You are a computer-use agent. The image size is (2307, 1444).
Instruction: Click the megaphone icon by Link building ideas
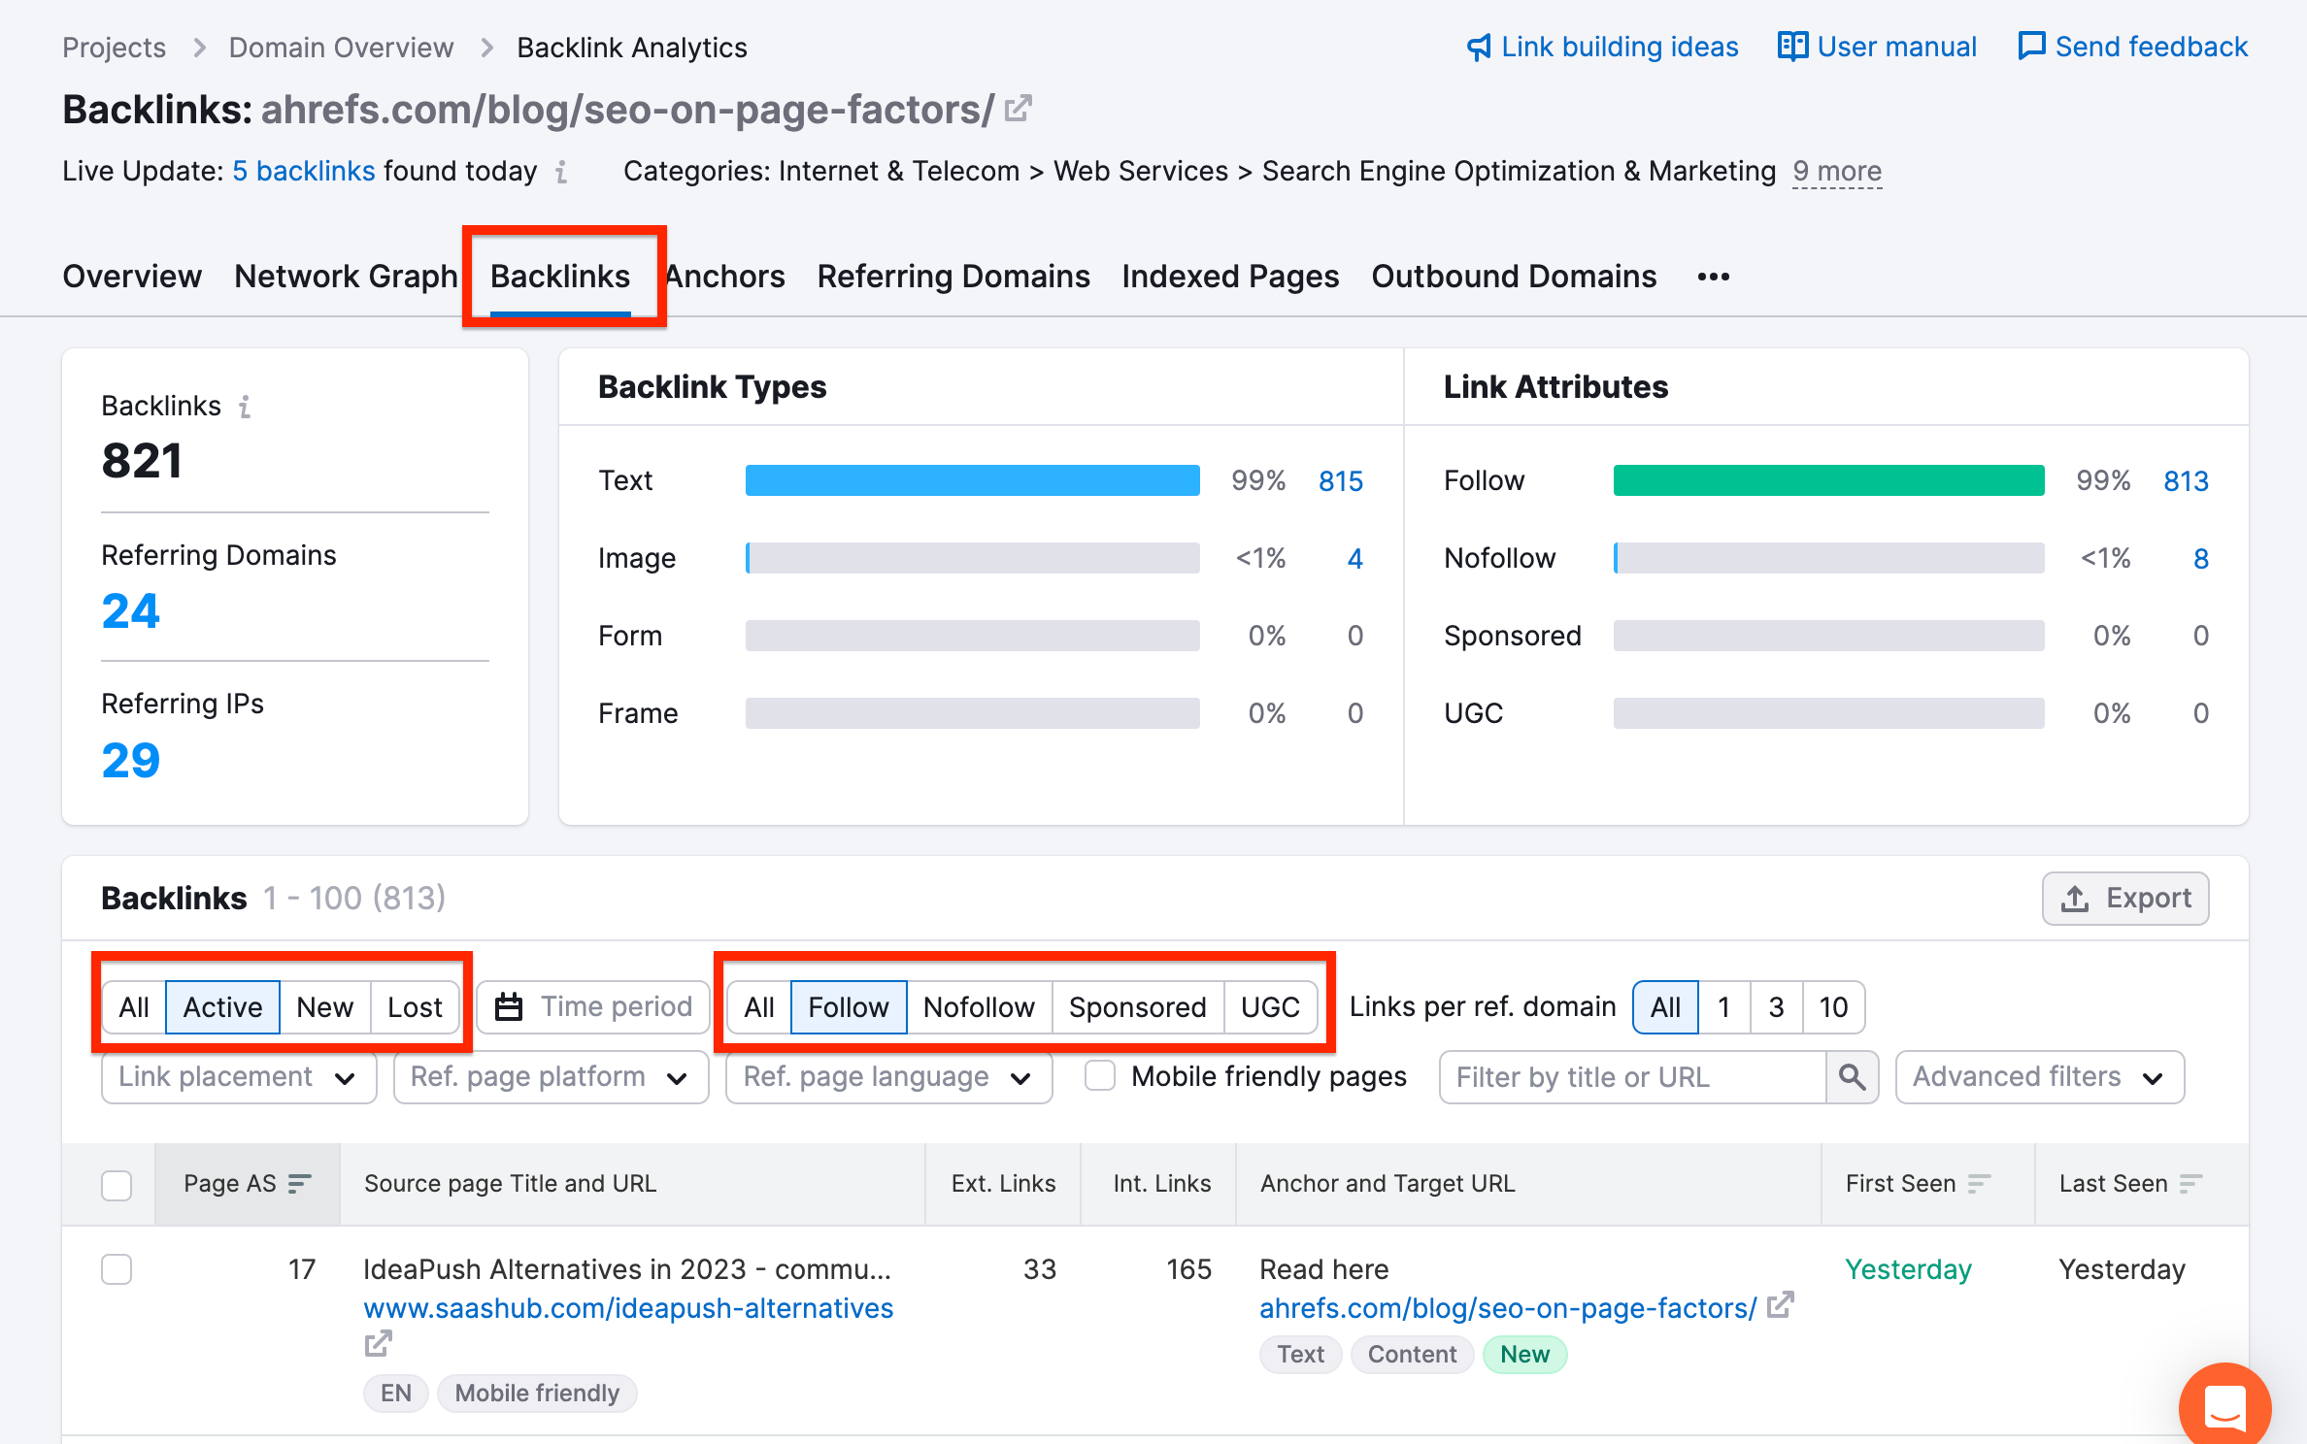coord(1479,47)
